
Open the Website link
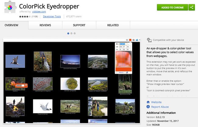156,102
